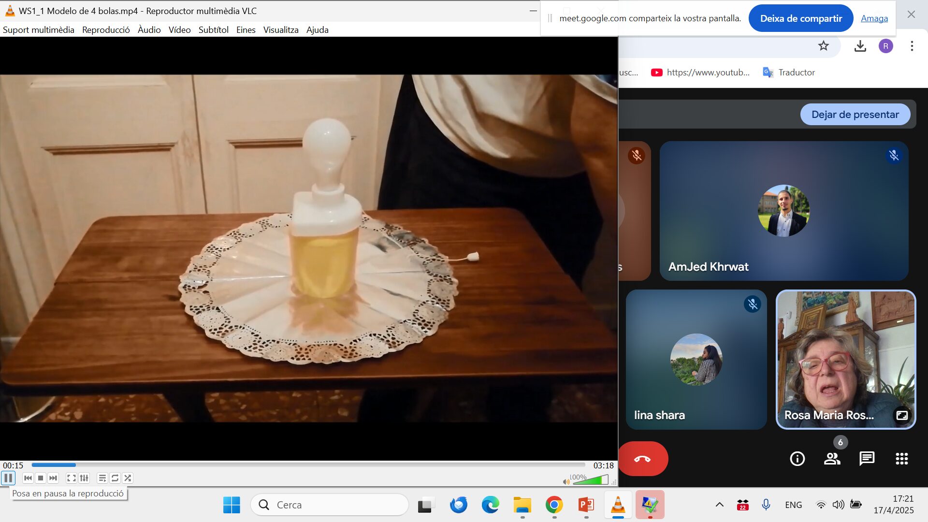Switch to Chrome on the taskbar
Screen dimensions: 928x522
(554, 505)
